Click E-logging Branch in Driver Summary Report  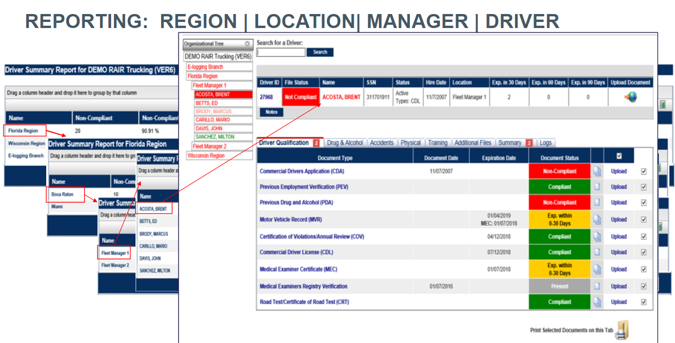tap(26, 156)
